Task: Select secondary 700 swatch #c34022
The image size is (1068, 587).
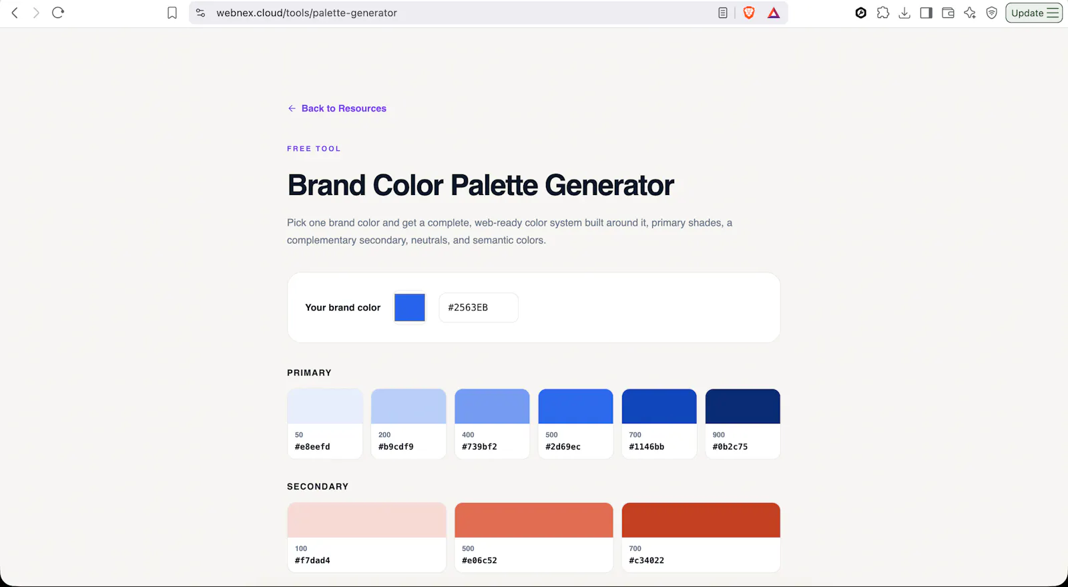Action: click(x=701, y=538)
